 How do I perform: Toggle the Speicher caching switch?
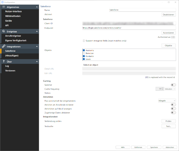click(x=173, y=85)
